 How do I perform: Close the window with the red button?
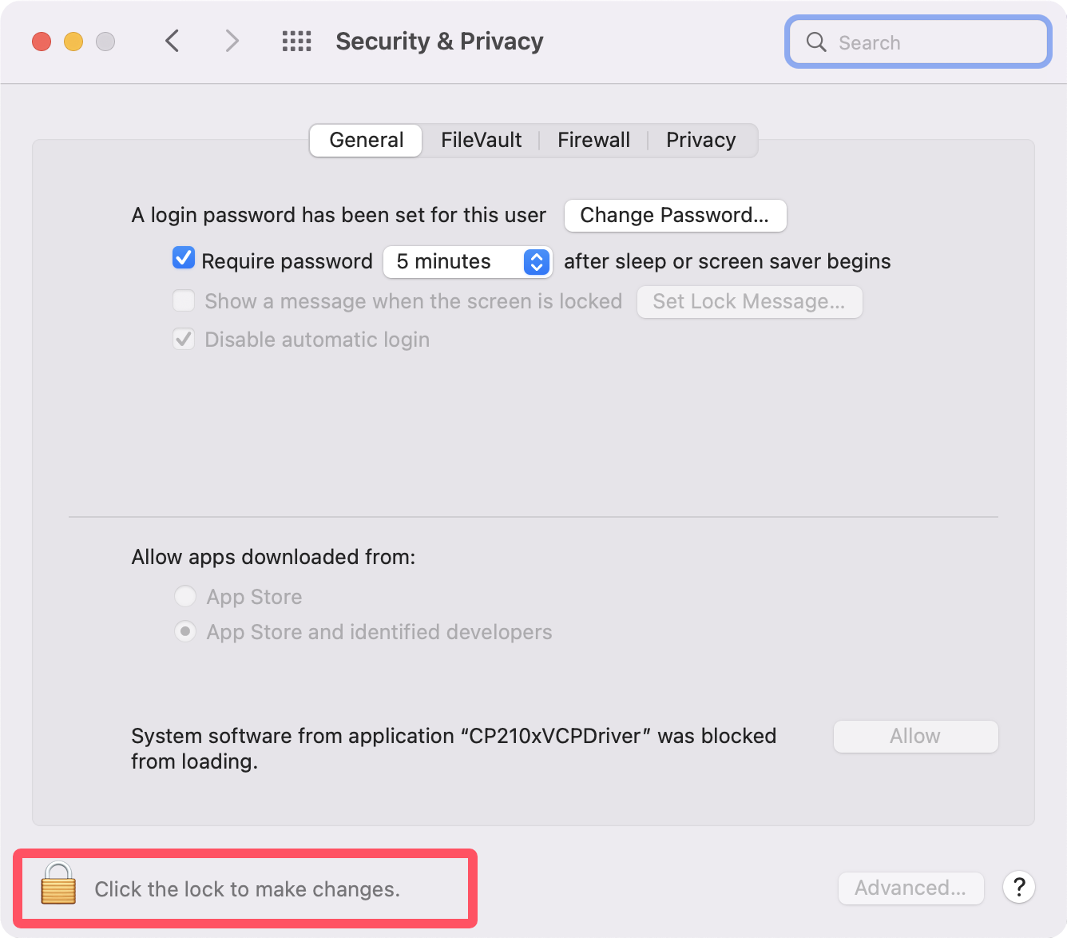click(x=42, y=41)
